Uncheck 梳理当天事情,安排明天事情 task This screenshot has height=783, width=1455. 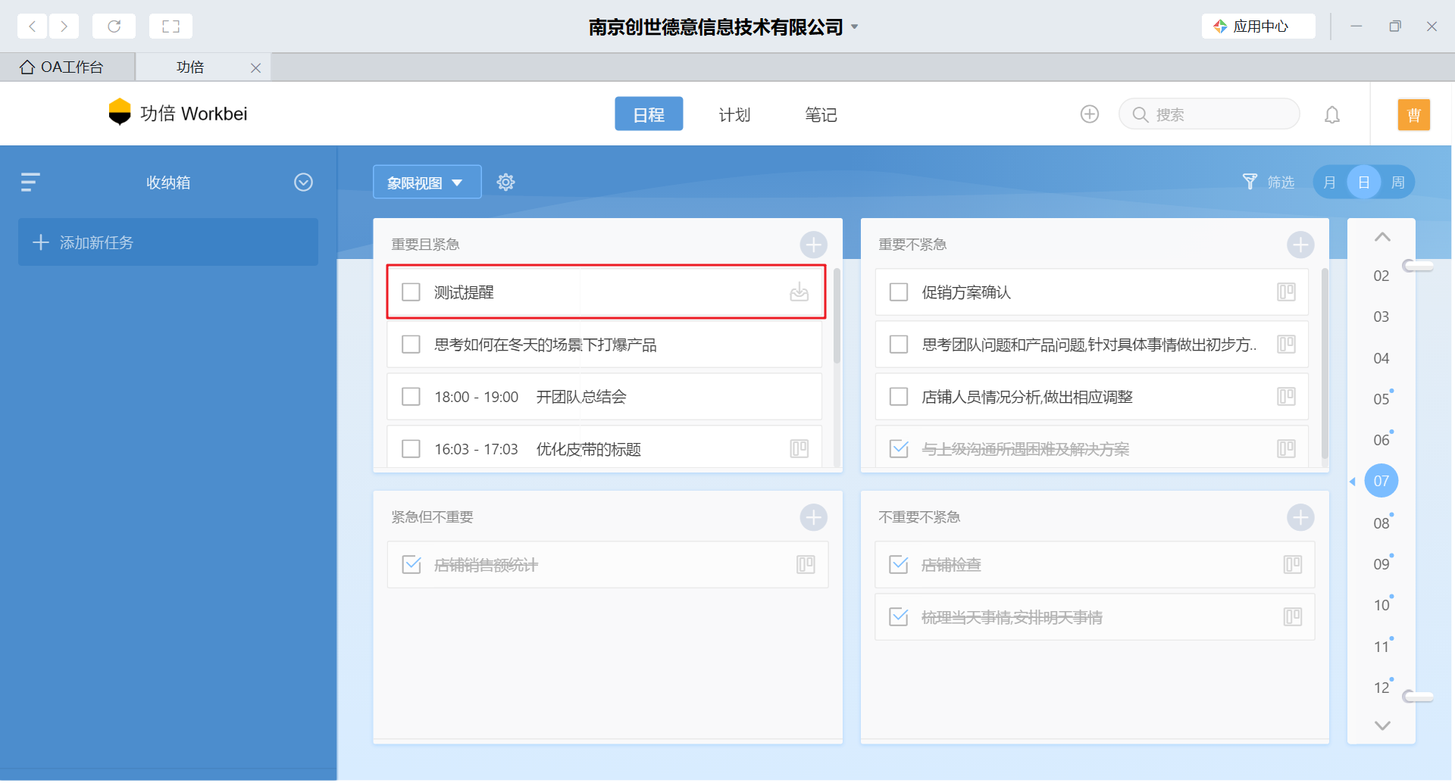(x=899, y=617)
